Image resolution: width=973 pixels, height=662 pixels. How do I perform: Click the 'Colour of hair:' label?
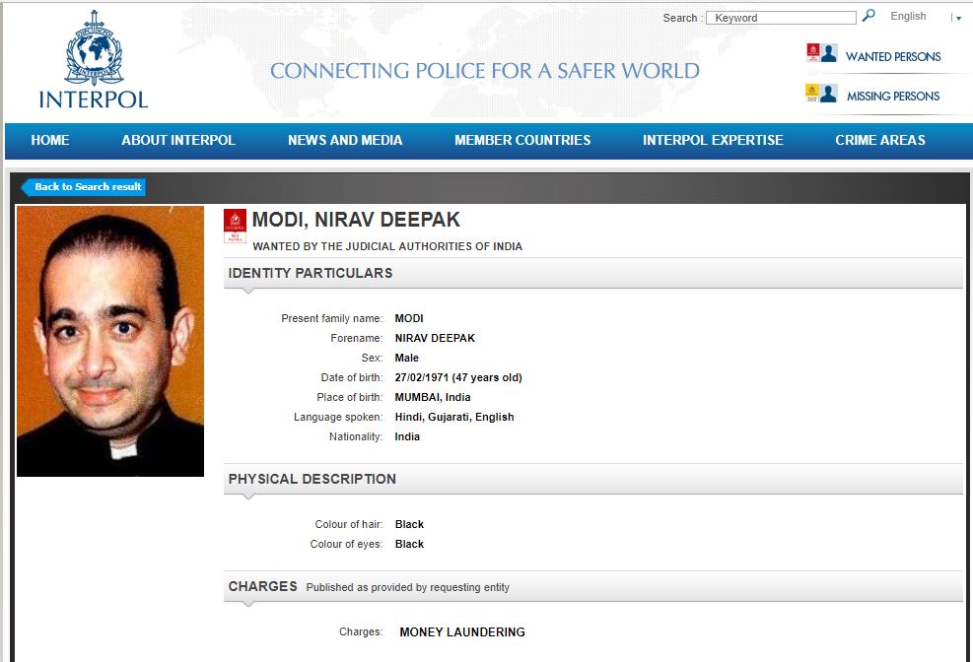pyautogui.click(x=349, y=524)
